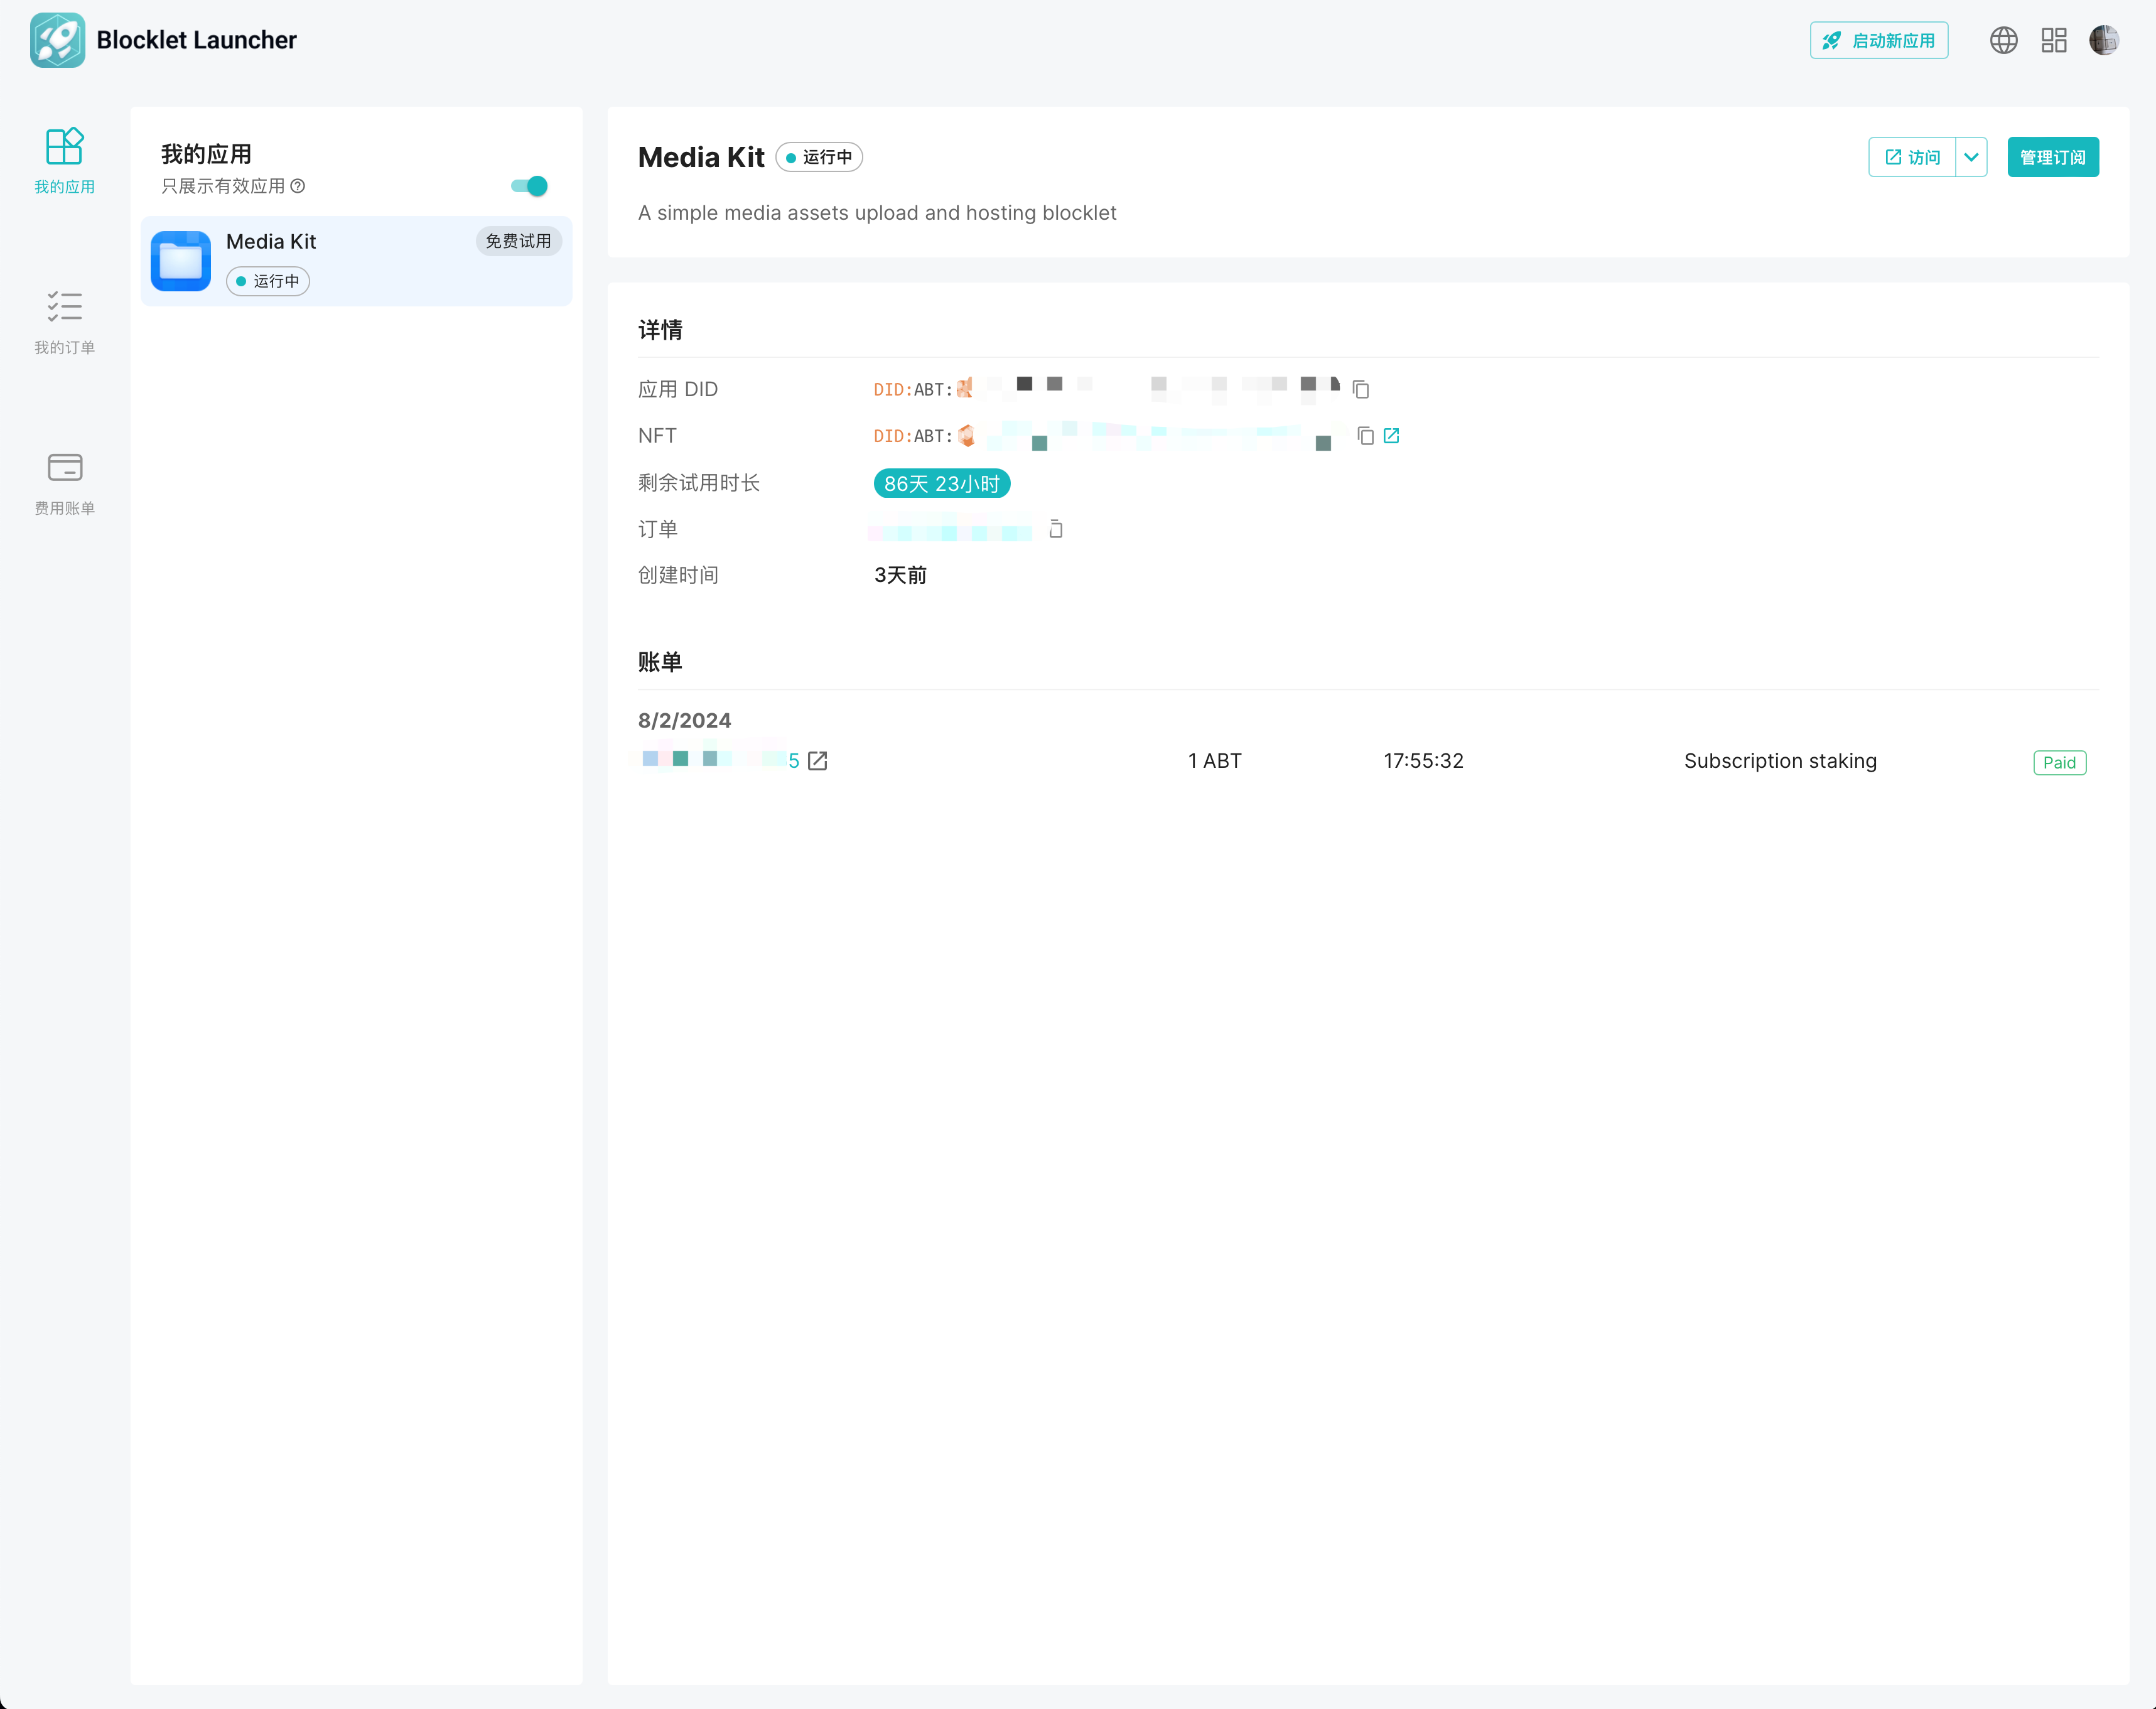Open invoice external link icon
Image resolution: width=2156 pixels, height=1709 pixels.
click(x=817, y=761)
